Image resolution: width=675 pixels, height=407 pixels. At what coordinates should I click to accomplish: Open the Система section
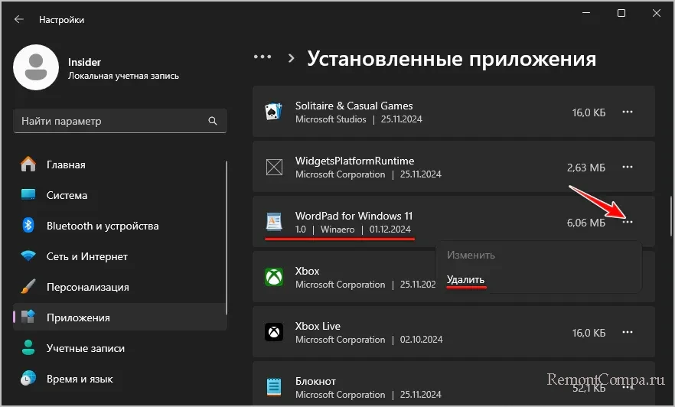pos(119,195)
